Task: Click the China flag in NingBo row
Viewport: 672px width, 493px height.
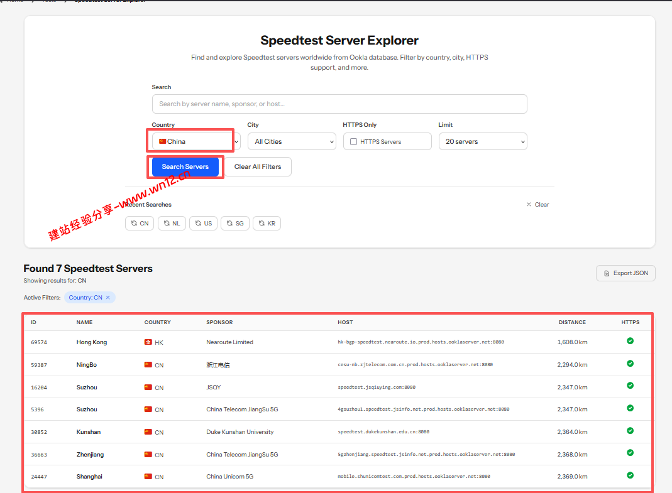Action: 148,365
